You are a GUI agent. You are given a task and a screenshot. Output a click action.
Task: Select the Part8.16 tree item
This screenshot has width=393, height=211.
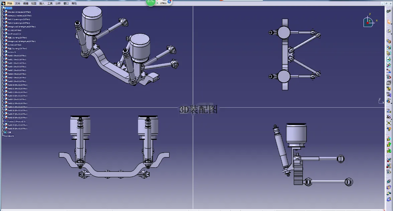click(17, 110)
